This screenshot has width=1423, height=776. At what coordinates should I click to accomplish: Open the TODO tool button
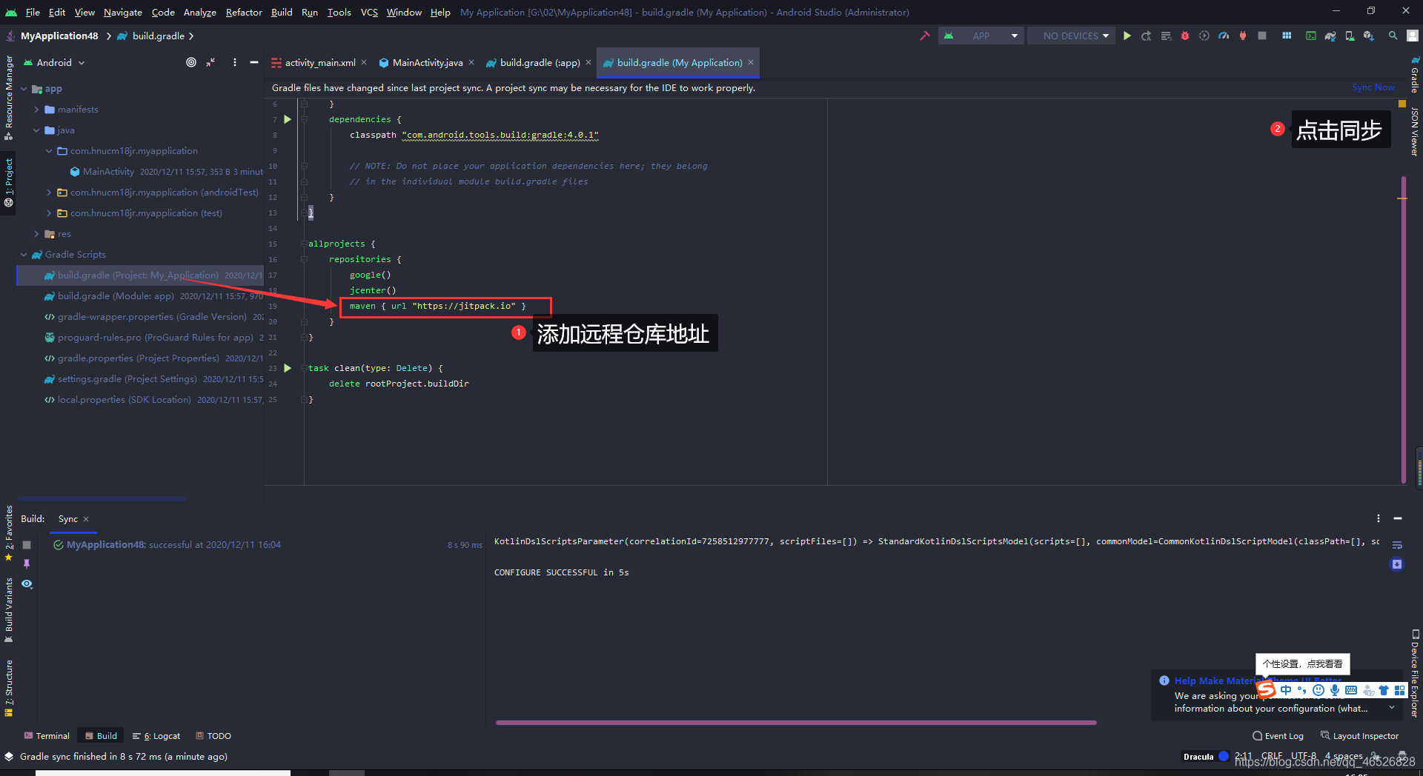point(213,735)
